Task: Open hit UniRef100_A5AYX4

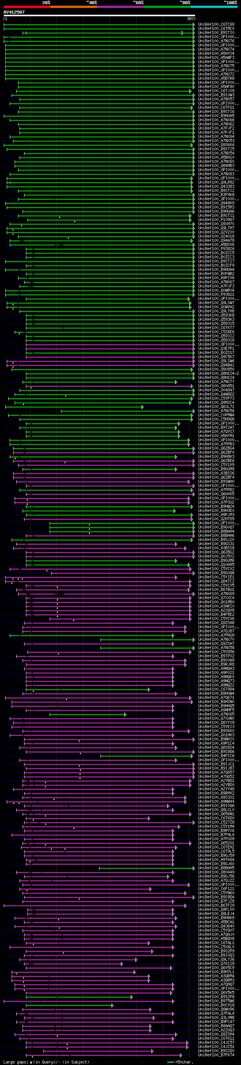Action: 216,53
